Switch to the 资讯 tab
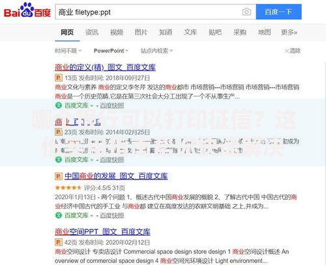 pyautogui.click(x=92, y=33)
